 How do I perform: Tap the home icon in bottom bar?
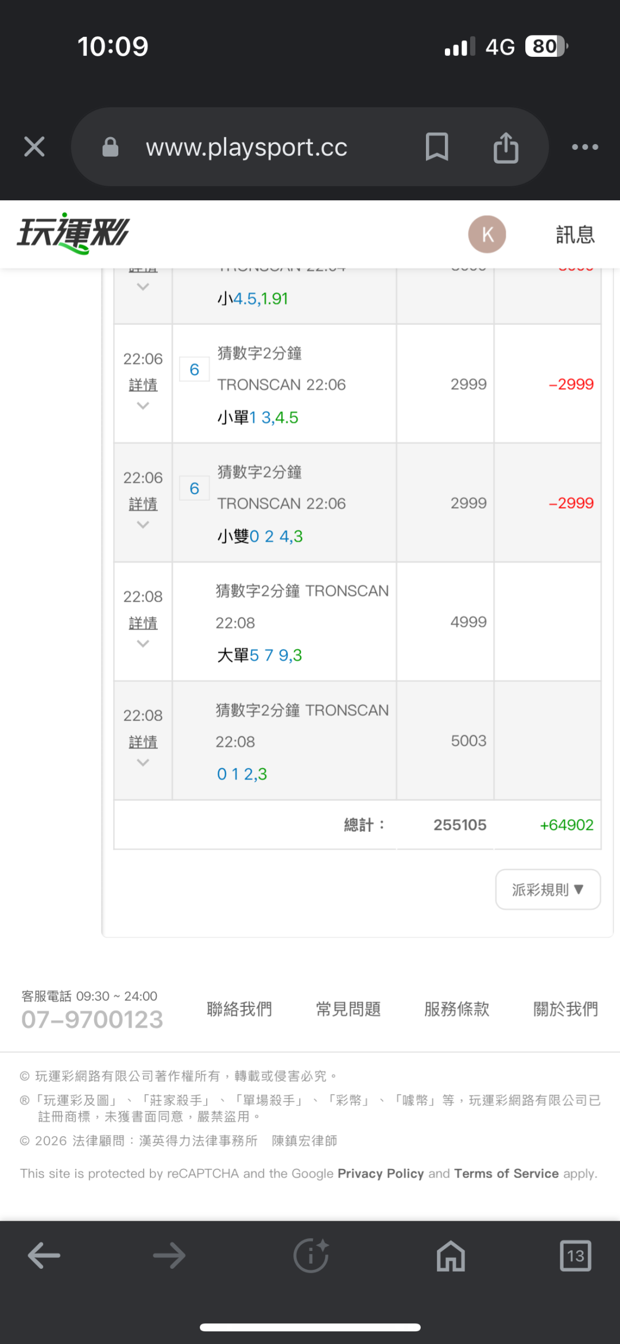(451, 1256)
